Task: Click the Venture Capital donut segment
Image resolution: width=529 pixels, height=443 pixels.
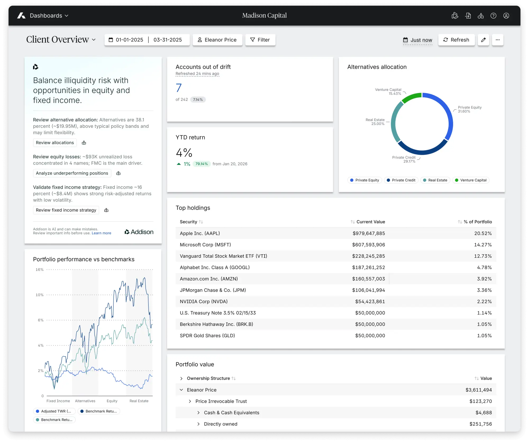Action: 411,97
